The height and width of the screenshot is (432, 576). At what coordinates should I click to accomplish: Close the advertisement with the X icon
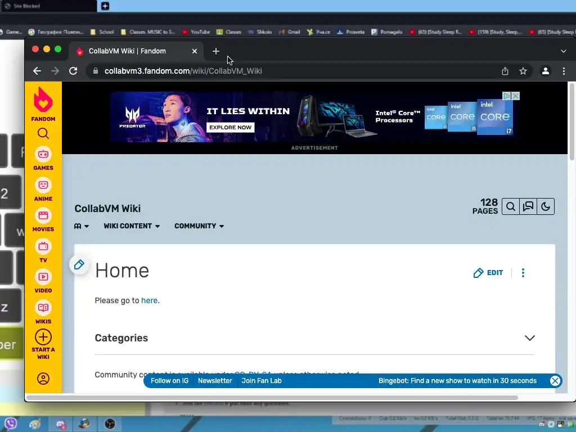pyautogui.click(x=516, y=96)
